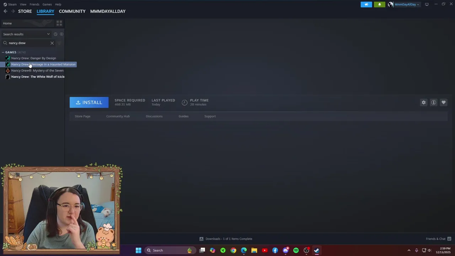Screen dimensions: 455x256
Task: Switch to the STORE tab
Action: (25, 11)
